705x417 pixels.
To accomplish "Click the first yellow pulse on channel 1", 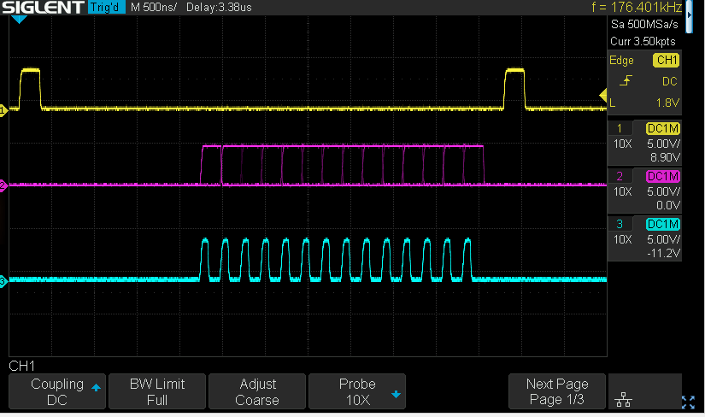I will 30,89.
